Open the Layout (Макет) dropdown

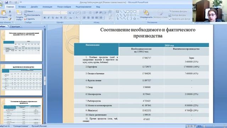tap(30, 11)
